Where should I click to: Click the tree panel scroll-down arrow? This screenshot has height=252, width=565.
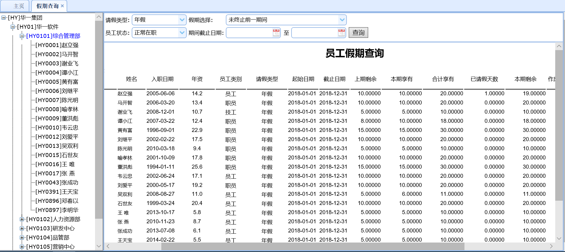(99, 246)
